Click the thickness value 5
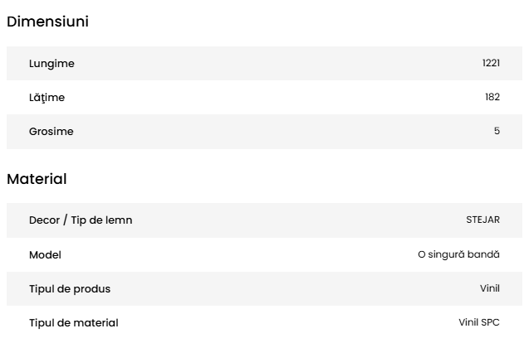The width and height of the screenshot is (529, 343). click(x=497, y=132)
